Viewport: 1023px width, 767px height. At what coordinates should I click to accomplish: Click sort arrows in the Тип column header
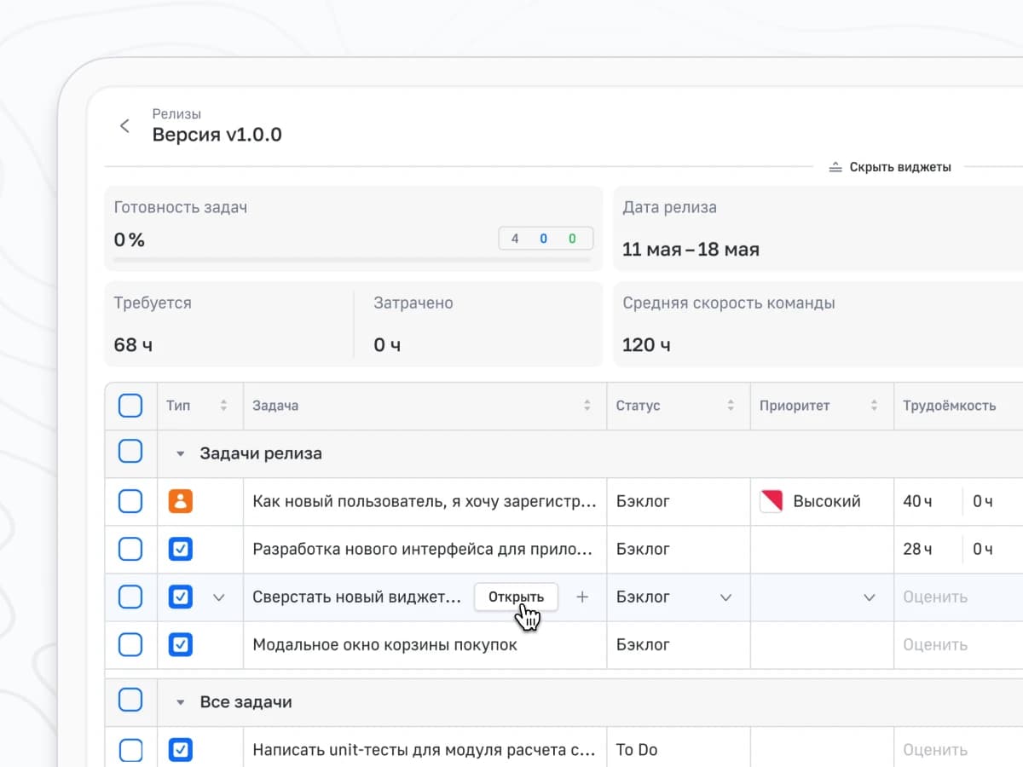click(x=223, y=406)
